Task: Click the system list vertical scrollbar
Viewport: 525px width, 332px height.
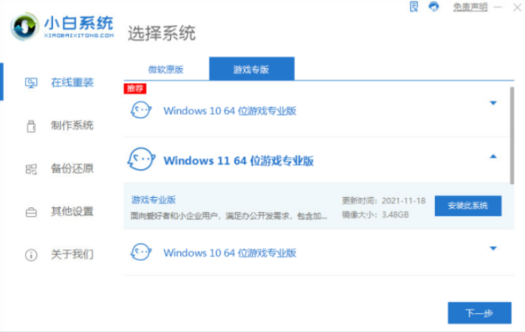Action: (512, 135)
